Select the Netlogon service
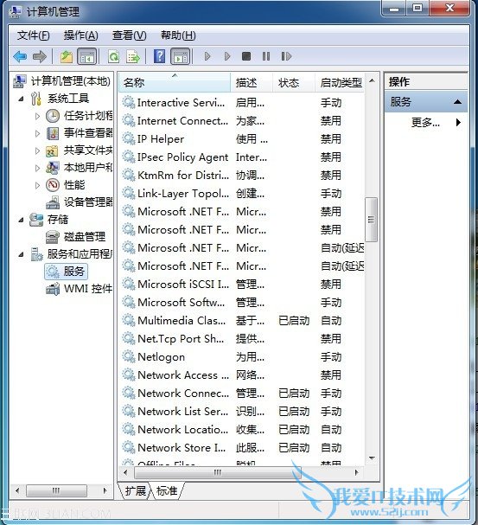This screenshot has height=525, width=478. click(x=242, y=357)
